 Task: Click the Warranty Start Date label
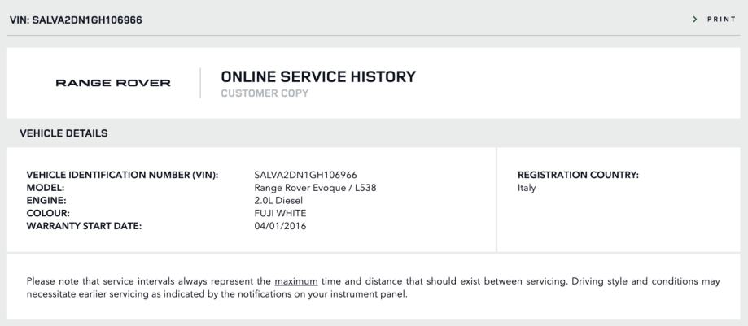point(84,226)
